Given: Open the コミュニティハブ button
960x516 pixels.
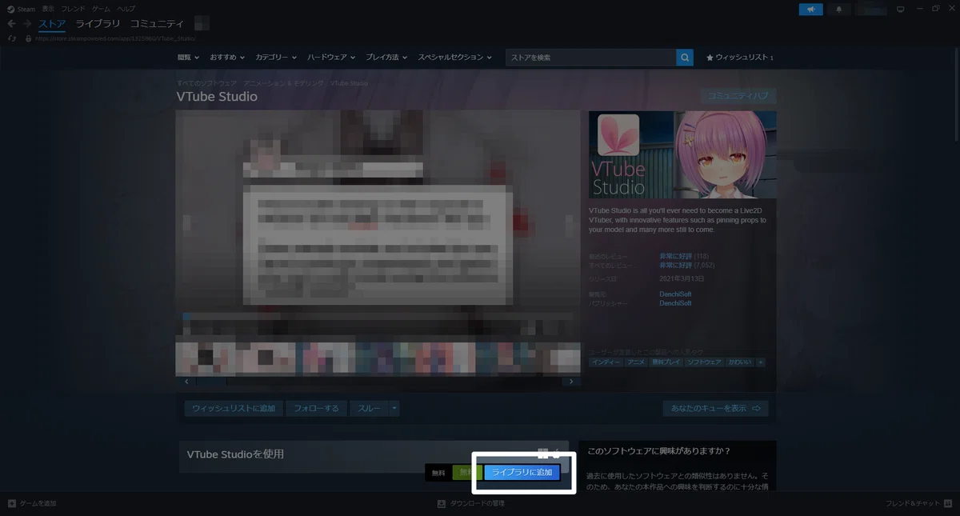Looking at the screenshot, I should click(x=738, y=96).
